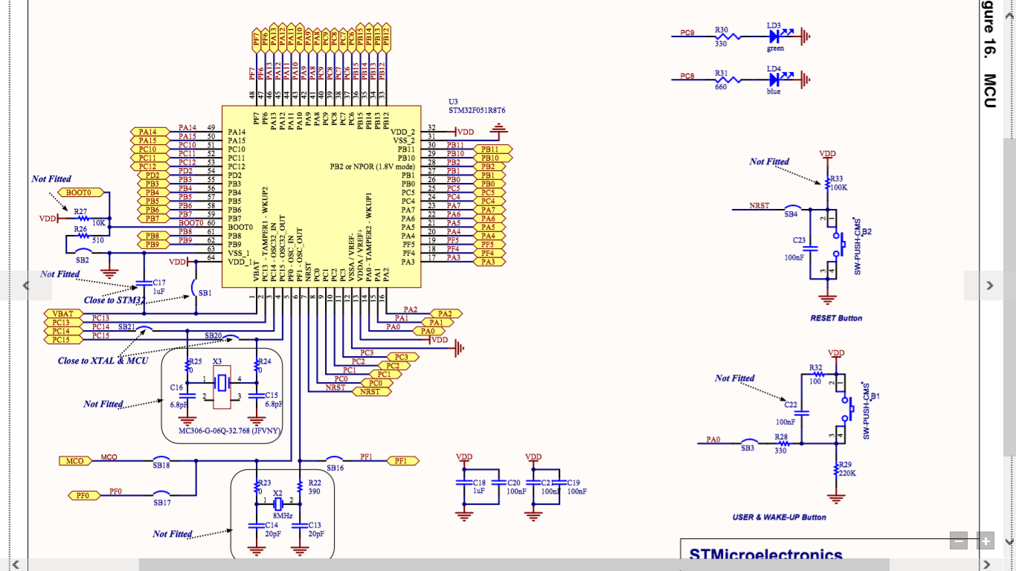Zoom in with the plus button

(986, 541)
